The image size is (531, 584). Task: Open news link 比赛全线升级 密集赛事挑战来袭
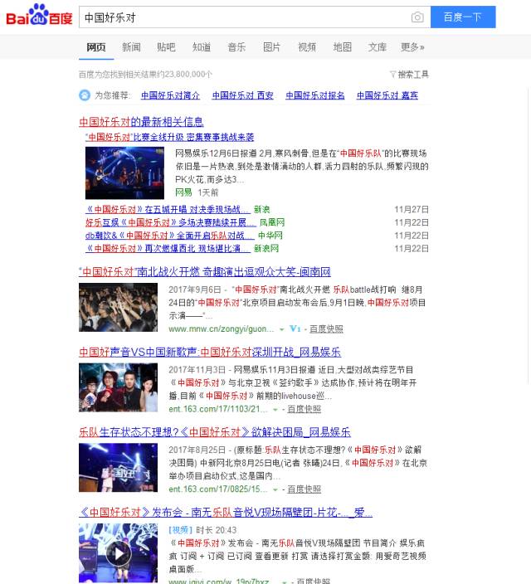(x=169, y=137)
